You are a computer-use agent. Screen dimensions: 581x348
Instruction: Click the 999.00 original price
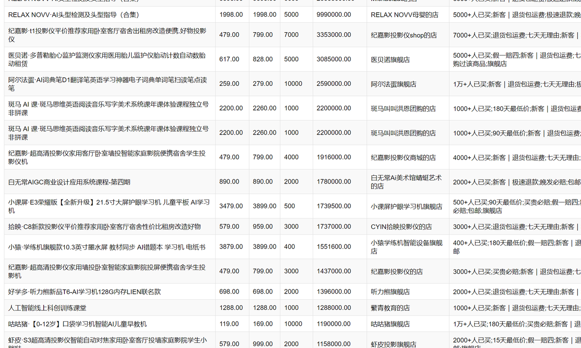point(263,344)
